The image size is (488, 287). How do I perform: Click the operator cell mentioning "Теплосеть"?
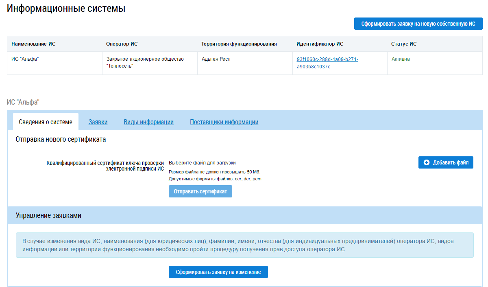pyautogui.click(x=145, y=63)
